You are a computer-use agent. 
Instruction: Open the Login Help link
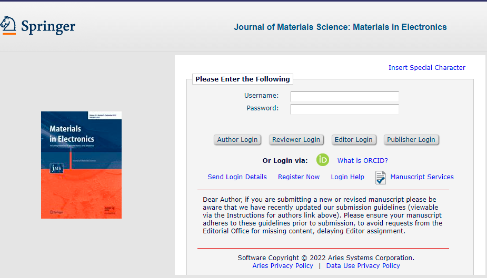[347, 177]
